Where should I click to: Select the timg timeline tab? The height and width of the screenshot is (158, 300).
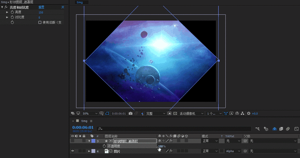[x=84, y=121]
